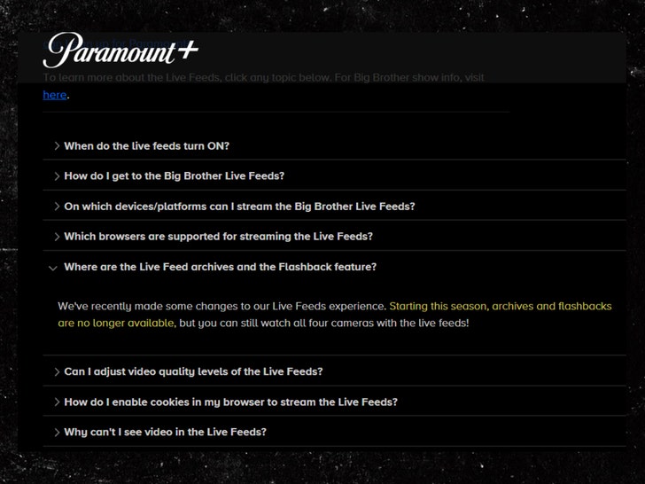The width and height of the screenshot is (645, 484).
Task: Open 'Can I adjust video quality levels' question
Action: tap(193, 371)
